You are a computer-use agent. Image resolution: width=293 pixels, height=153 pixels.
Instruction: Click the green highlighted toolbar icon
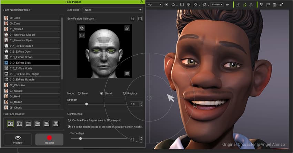(x=245, y=5)
